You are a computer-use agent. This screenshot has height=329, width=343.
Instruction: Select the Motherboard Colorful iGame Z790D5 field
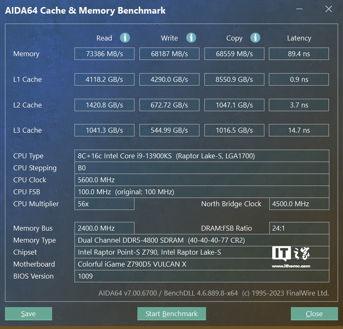[201, 264]
